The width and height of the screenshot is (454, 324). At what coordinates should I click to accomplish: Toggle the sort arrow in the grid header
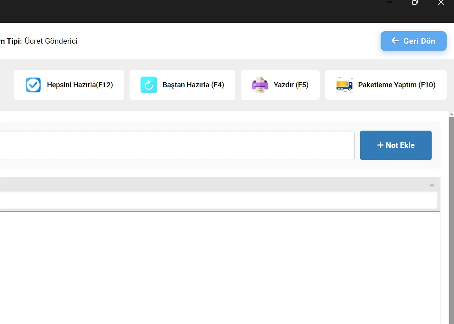(x=432, y=185)
